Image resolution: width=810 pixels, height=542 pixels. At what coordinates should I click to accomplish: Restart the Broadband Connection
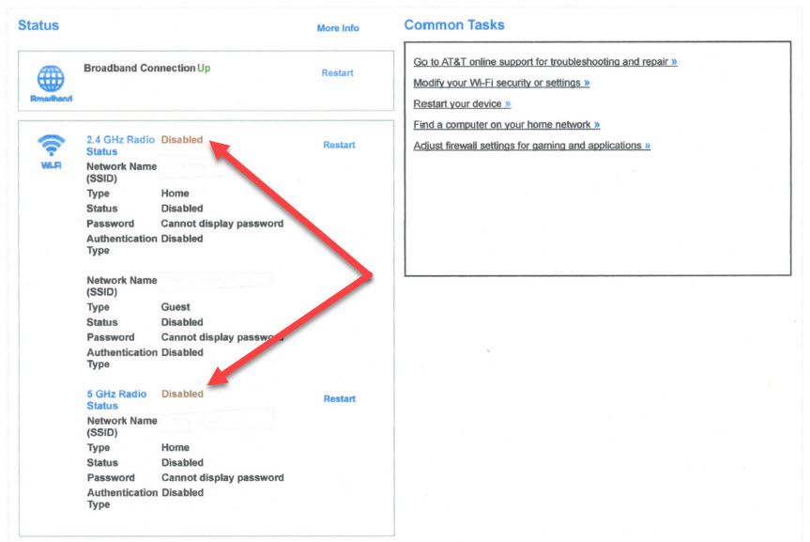337,73
